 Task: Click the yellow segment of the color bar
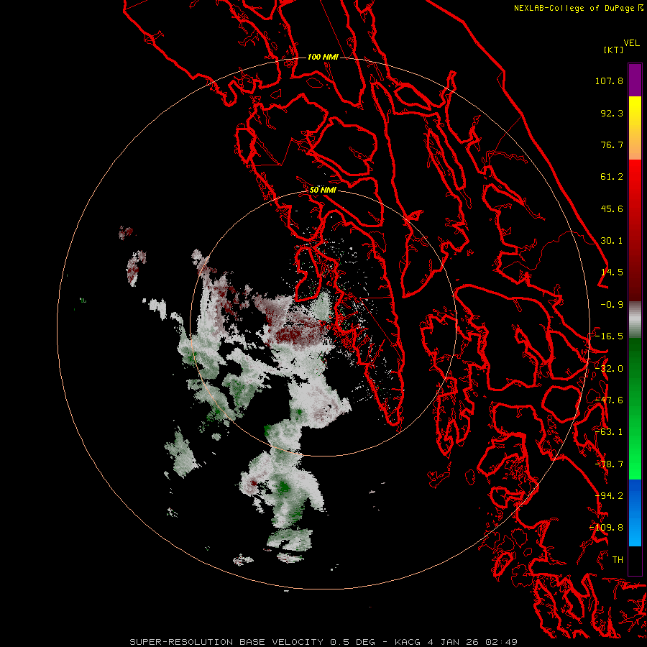point(635,108)
